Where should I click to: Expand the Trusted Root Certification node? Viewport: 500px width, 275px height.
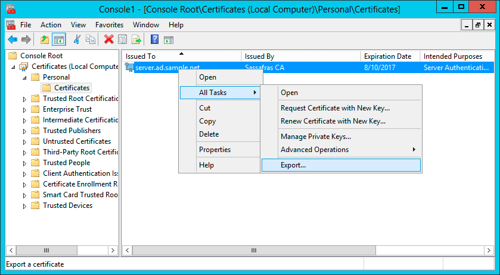pyautogui.click(x=24, y=99)
